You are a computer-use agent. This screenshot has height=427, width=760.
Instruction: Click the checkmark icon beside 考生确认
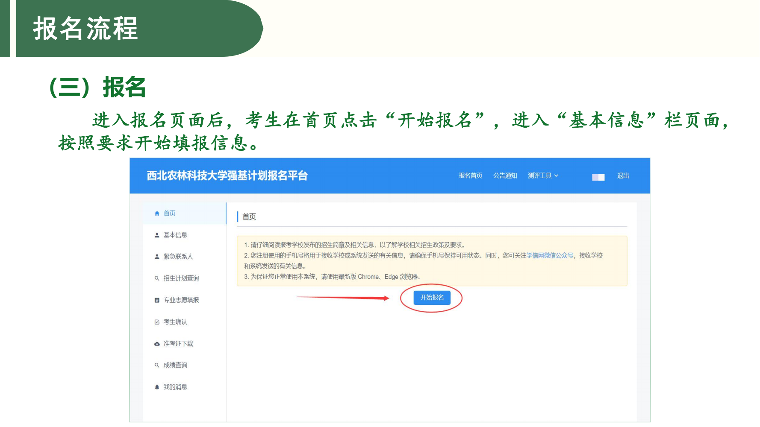(x=157, y=322)
